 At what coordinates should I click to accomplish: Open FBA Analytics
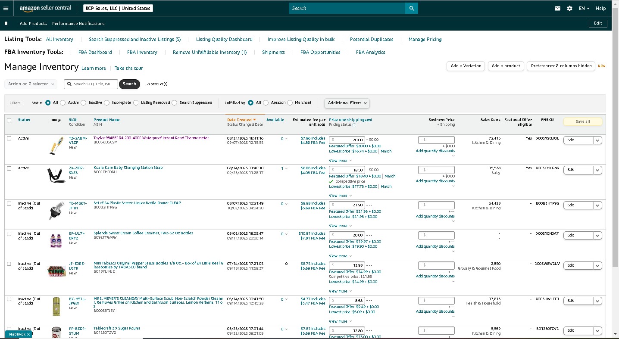click(371, 52)
